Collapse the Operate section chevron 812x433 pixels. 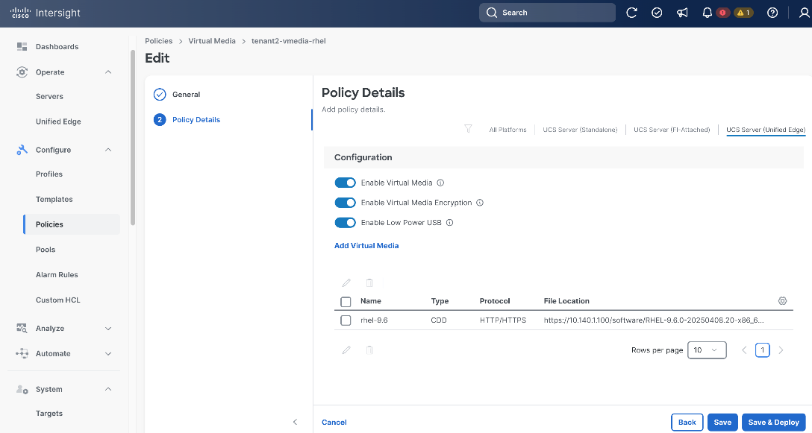pos(108,72)
